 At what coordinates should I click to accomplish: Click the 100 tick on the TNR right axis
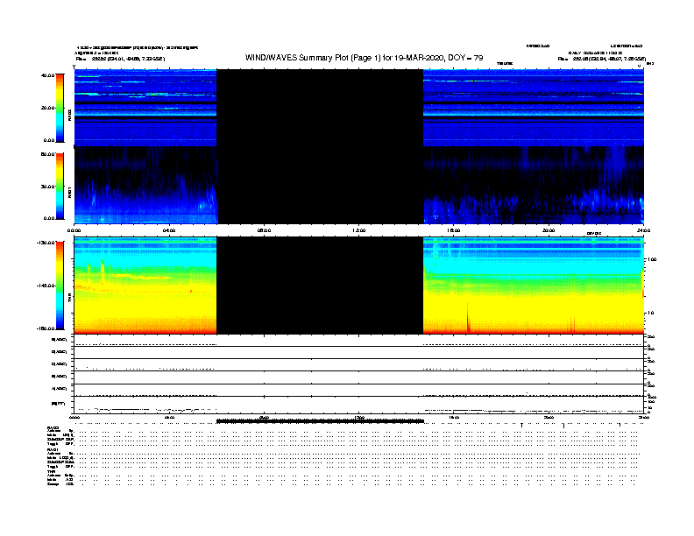click(x=652, y=259)
